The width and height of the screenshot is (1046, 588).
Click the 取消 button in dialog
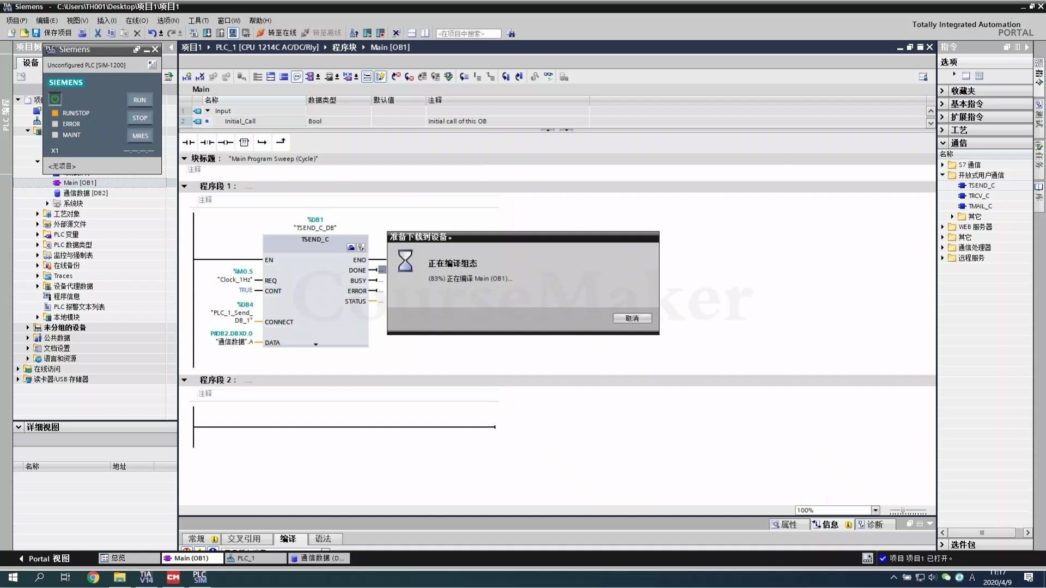[x=632, y=318]
